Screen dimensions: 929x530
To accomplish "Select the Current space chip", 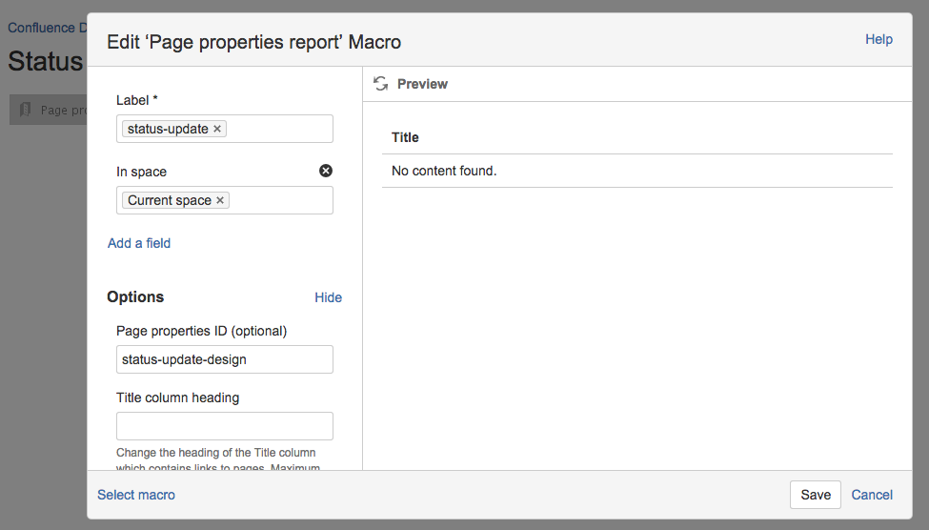I will [169, 200].
